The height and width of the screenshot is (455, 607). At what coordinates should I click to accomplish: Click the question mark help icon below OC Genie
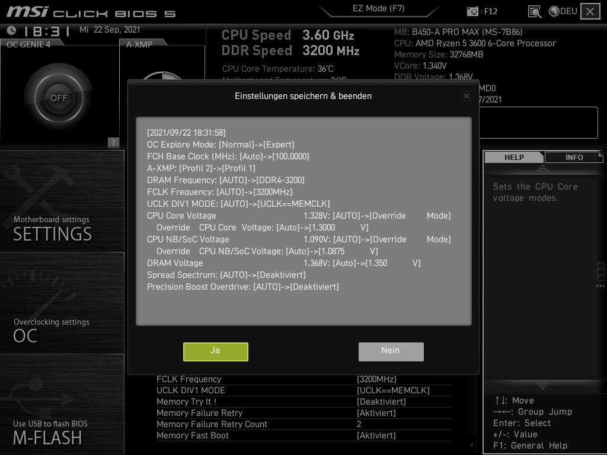click(113, 142)
